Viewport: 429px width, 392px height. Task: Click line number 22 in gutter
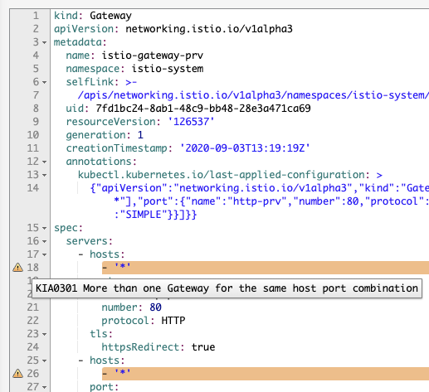(32, 321)
